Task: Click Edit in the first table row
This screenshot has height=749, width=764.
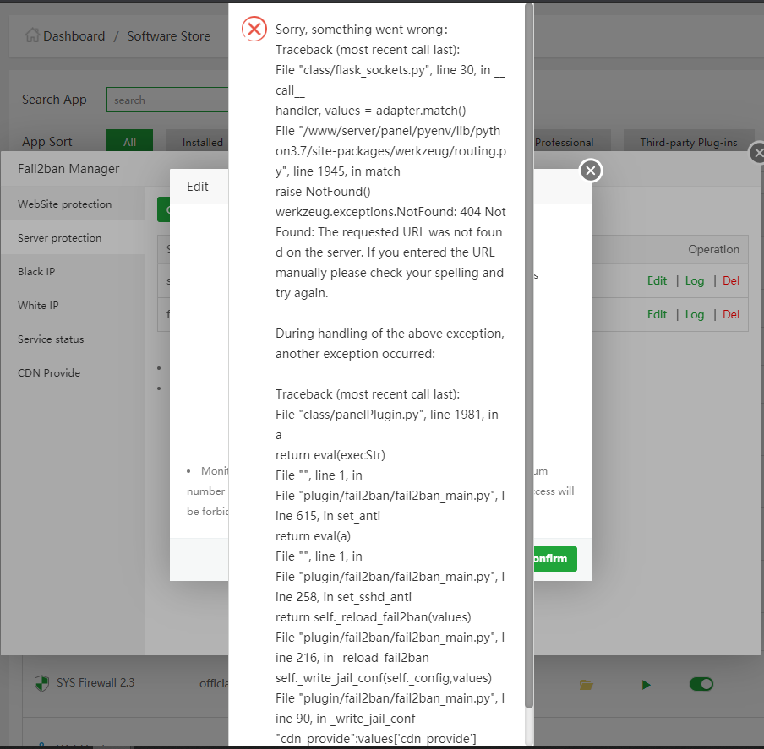Action: pyautogui.click(x=657, y=281)
